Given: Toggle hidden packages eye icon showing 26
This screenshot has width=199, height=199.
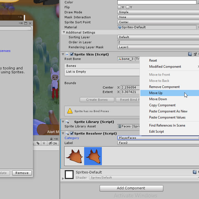Looking at the screenshot, I should click(x=53, y=143).
